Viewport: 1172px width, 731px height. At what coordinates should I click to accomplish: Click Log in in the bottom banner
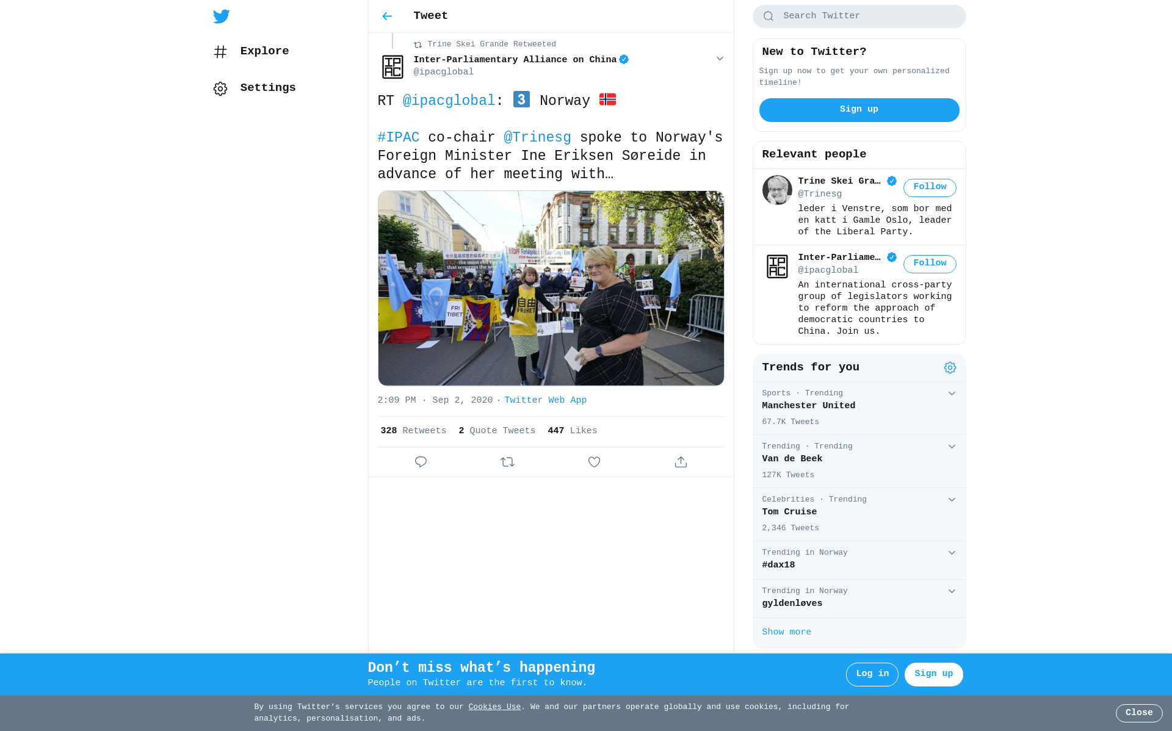[x=872, y=674]
